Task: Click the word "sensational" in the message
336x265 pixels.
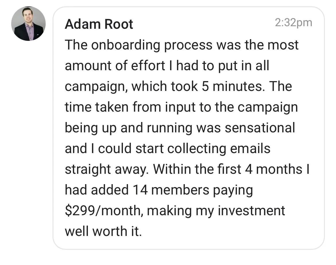Action: (x=260, y=128)
